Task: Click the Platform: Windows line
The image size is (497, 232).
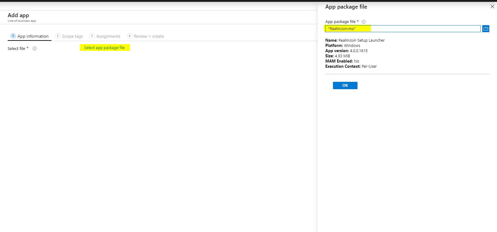Action: coord(343,46)
